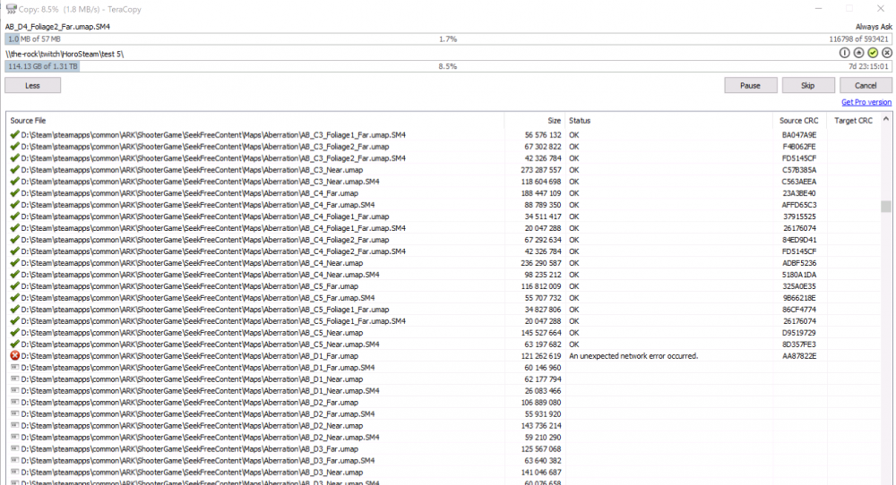This screenshot has width=896, height=485.
Task: Sort by the Source CRC column header
Action: coord(799,121)
